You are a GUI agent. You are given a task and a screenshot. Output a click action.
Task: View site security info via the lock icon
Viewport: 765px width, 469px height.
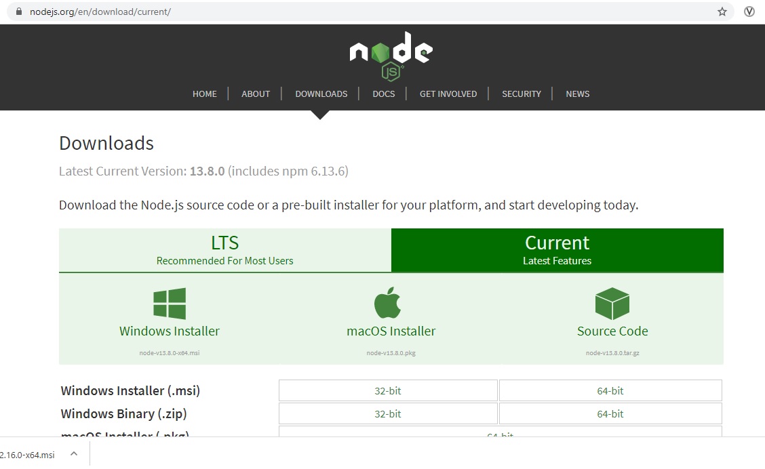19,12
